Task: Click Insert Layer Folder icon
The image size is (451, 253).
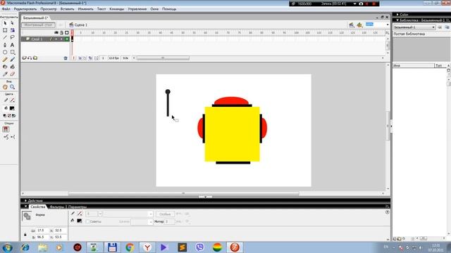Action: (x=35, y=58)
